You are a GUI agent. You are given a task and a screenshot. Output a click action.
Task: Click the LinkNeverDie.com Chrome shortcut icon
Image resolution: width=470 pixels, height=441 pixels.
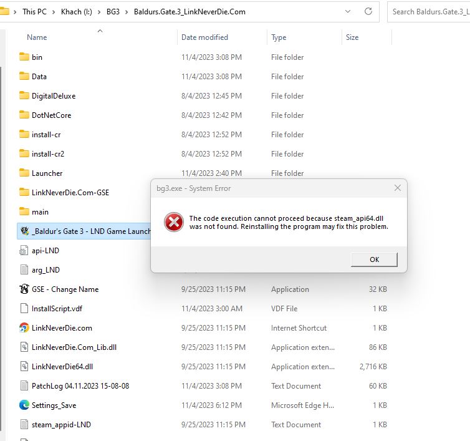pyautogui.click(x=24, y=327)
